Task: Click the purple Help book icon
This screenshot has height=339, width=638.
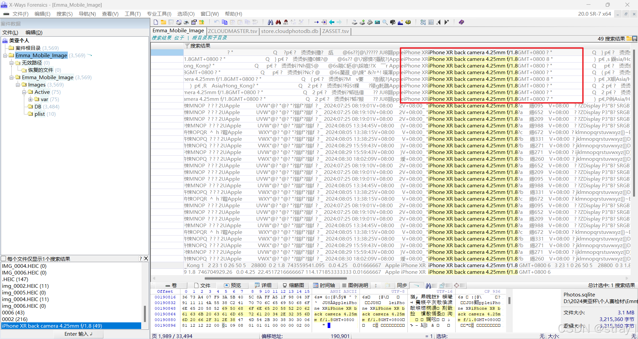Action: (x=461, y=22)
